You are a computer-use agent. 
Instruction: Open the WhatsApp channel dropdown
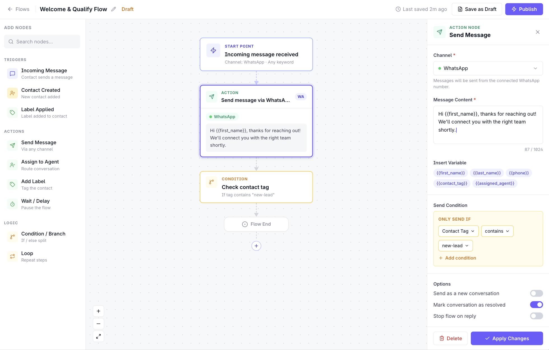coord(488,68)
